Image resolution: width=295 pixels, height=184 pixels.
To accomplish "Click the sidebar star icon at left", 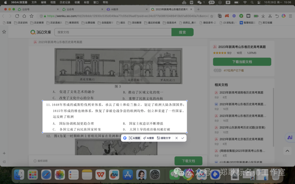I will (x=4, y=32).
